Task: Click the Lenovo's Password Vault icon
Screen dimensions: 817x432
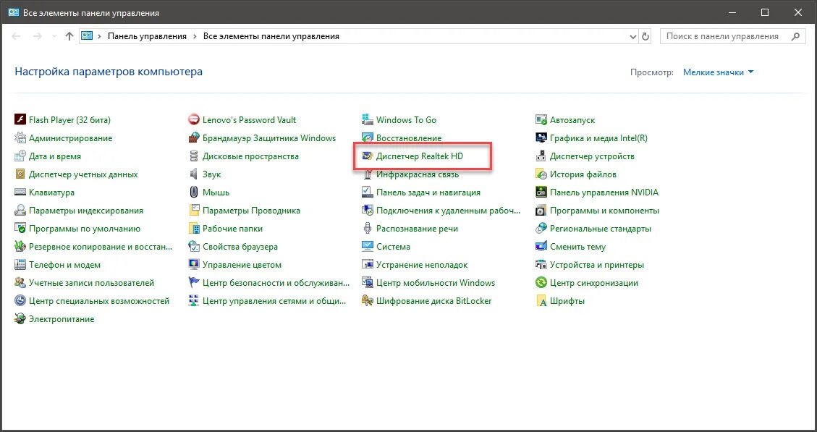Action: (194, 120)
